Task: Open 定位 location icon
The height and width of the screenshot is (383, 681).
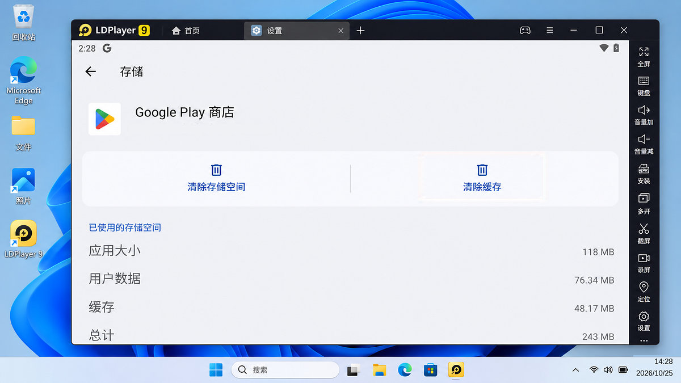Action: [x=644, y=292]
